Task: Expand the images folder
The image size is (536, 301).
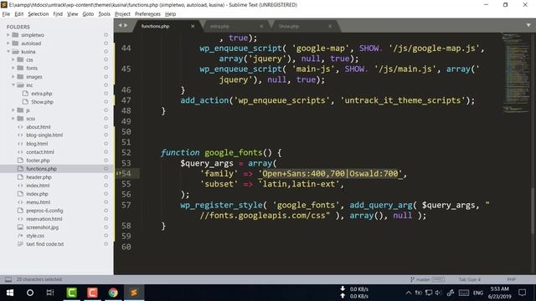Action: point(13,76)
